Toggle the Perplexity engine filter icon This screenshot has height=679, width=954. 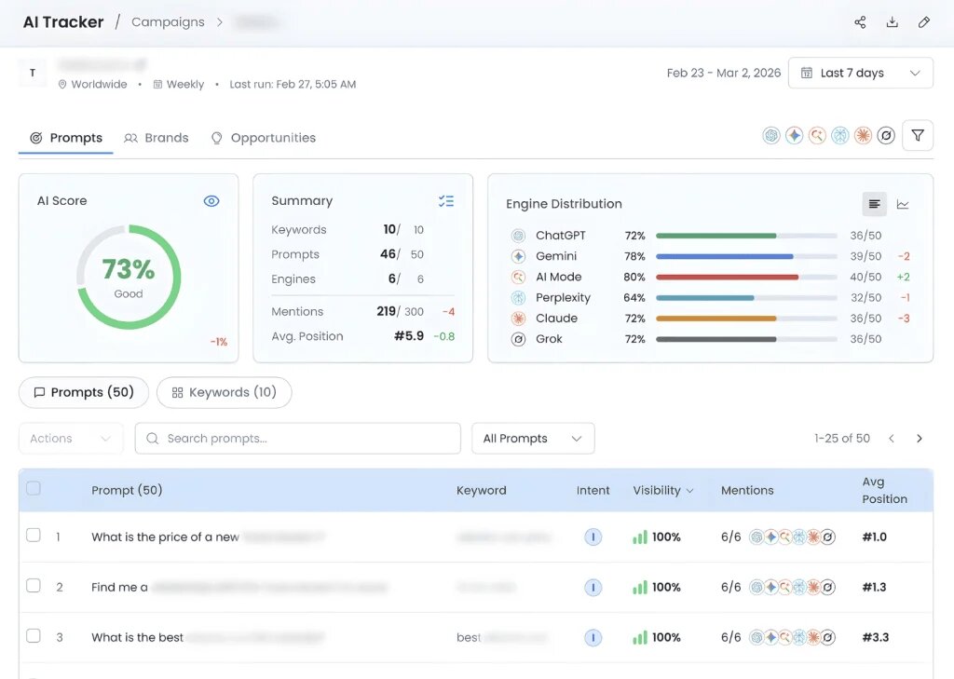840,135
